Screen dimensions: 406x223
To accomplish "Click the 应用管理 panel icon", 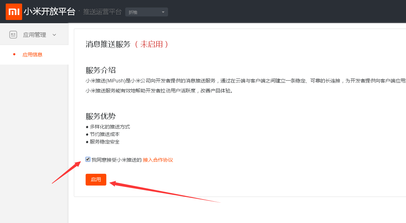I will click(13, 35).
